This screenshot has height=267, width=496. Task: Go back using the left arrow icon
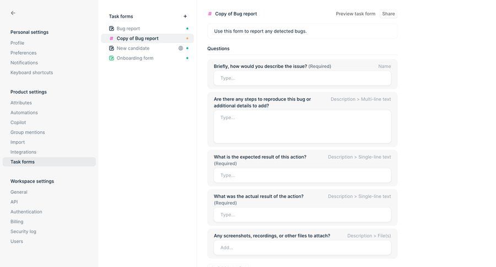13,13
